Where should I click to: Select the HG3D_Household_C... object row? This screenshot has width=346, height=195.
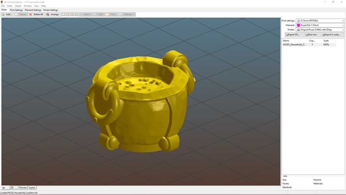point(309,44)
